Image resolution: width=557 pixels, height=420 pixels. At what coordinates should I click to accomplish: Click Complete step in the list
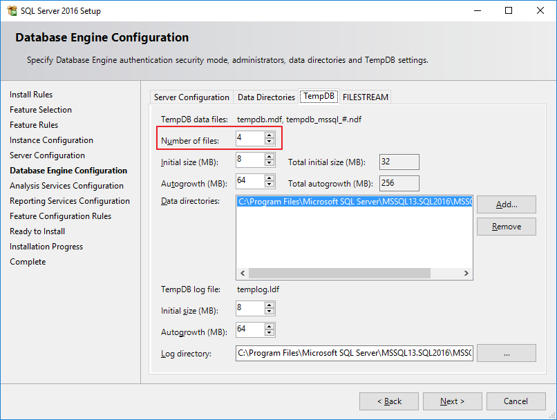28,262
